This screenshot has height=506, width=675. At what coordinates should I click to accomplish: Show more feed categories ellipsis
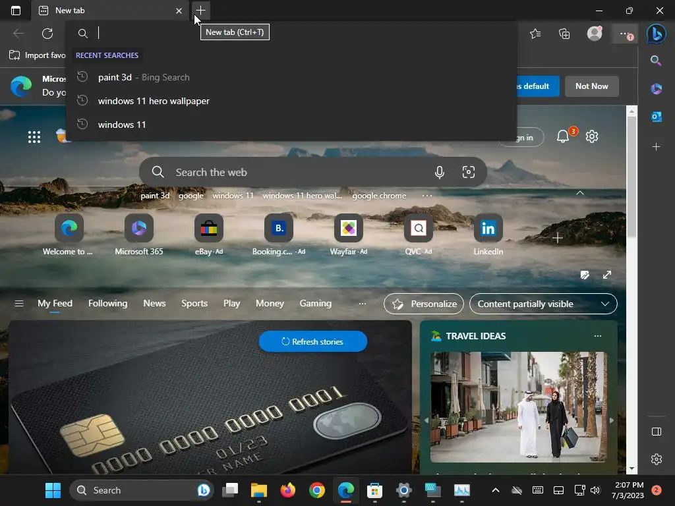[x=363, y=303]
